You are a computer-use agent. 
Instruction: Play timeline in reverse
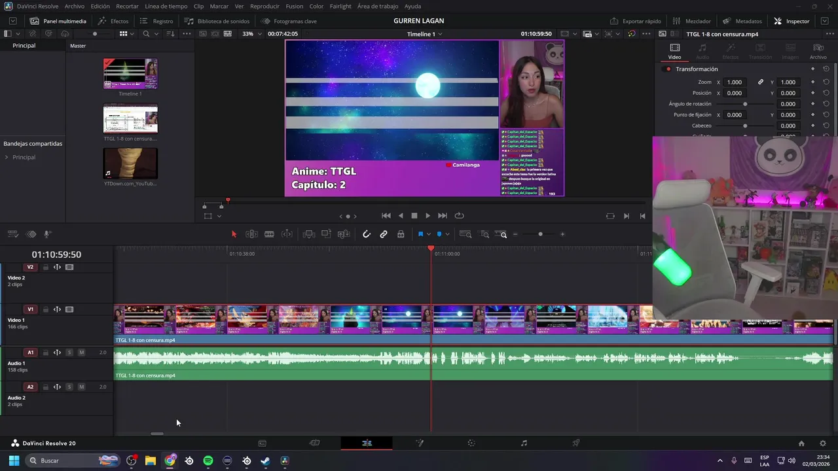(x=401, y=216)
